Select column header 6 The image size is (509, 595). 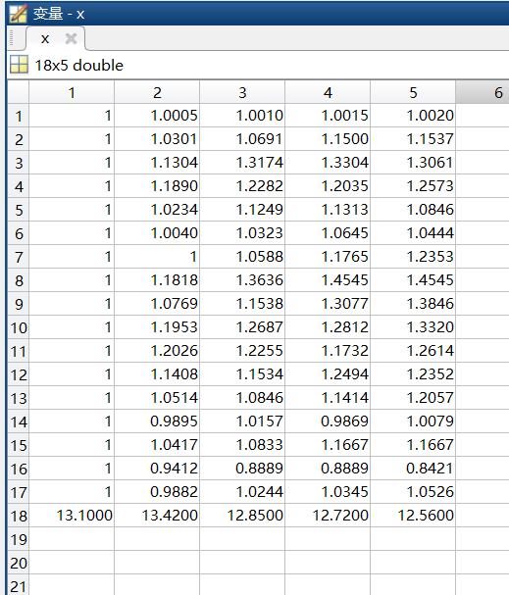483,92
